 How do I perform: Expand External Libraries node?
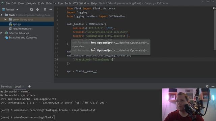1,33
